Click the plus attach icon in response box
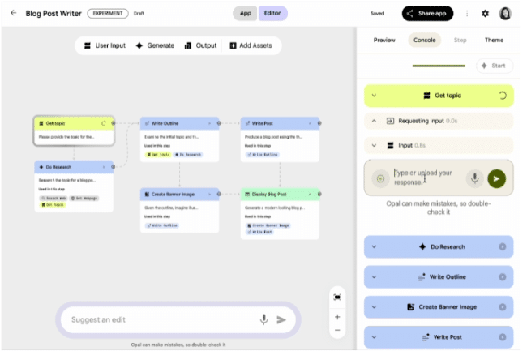 pyautogui.click(x=379, y=178)
